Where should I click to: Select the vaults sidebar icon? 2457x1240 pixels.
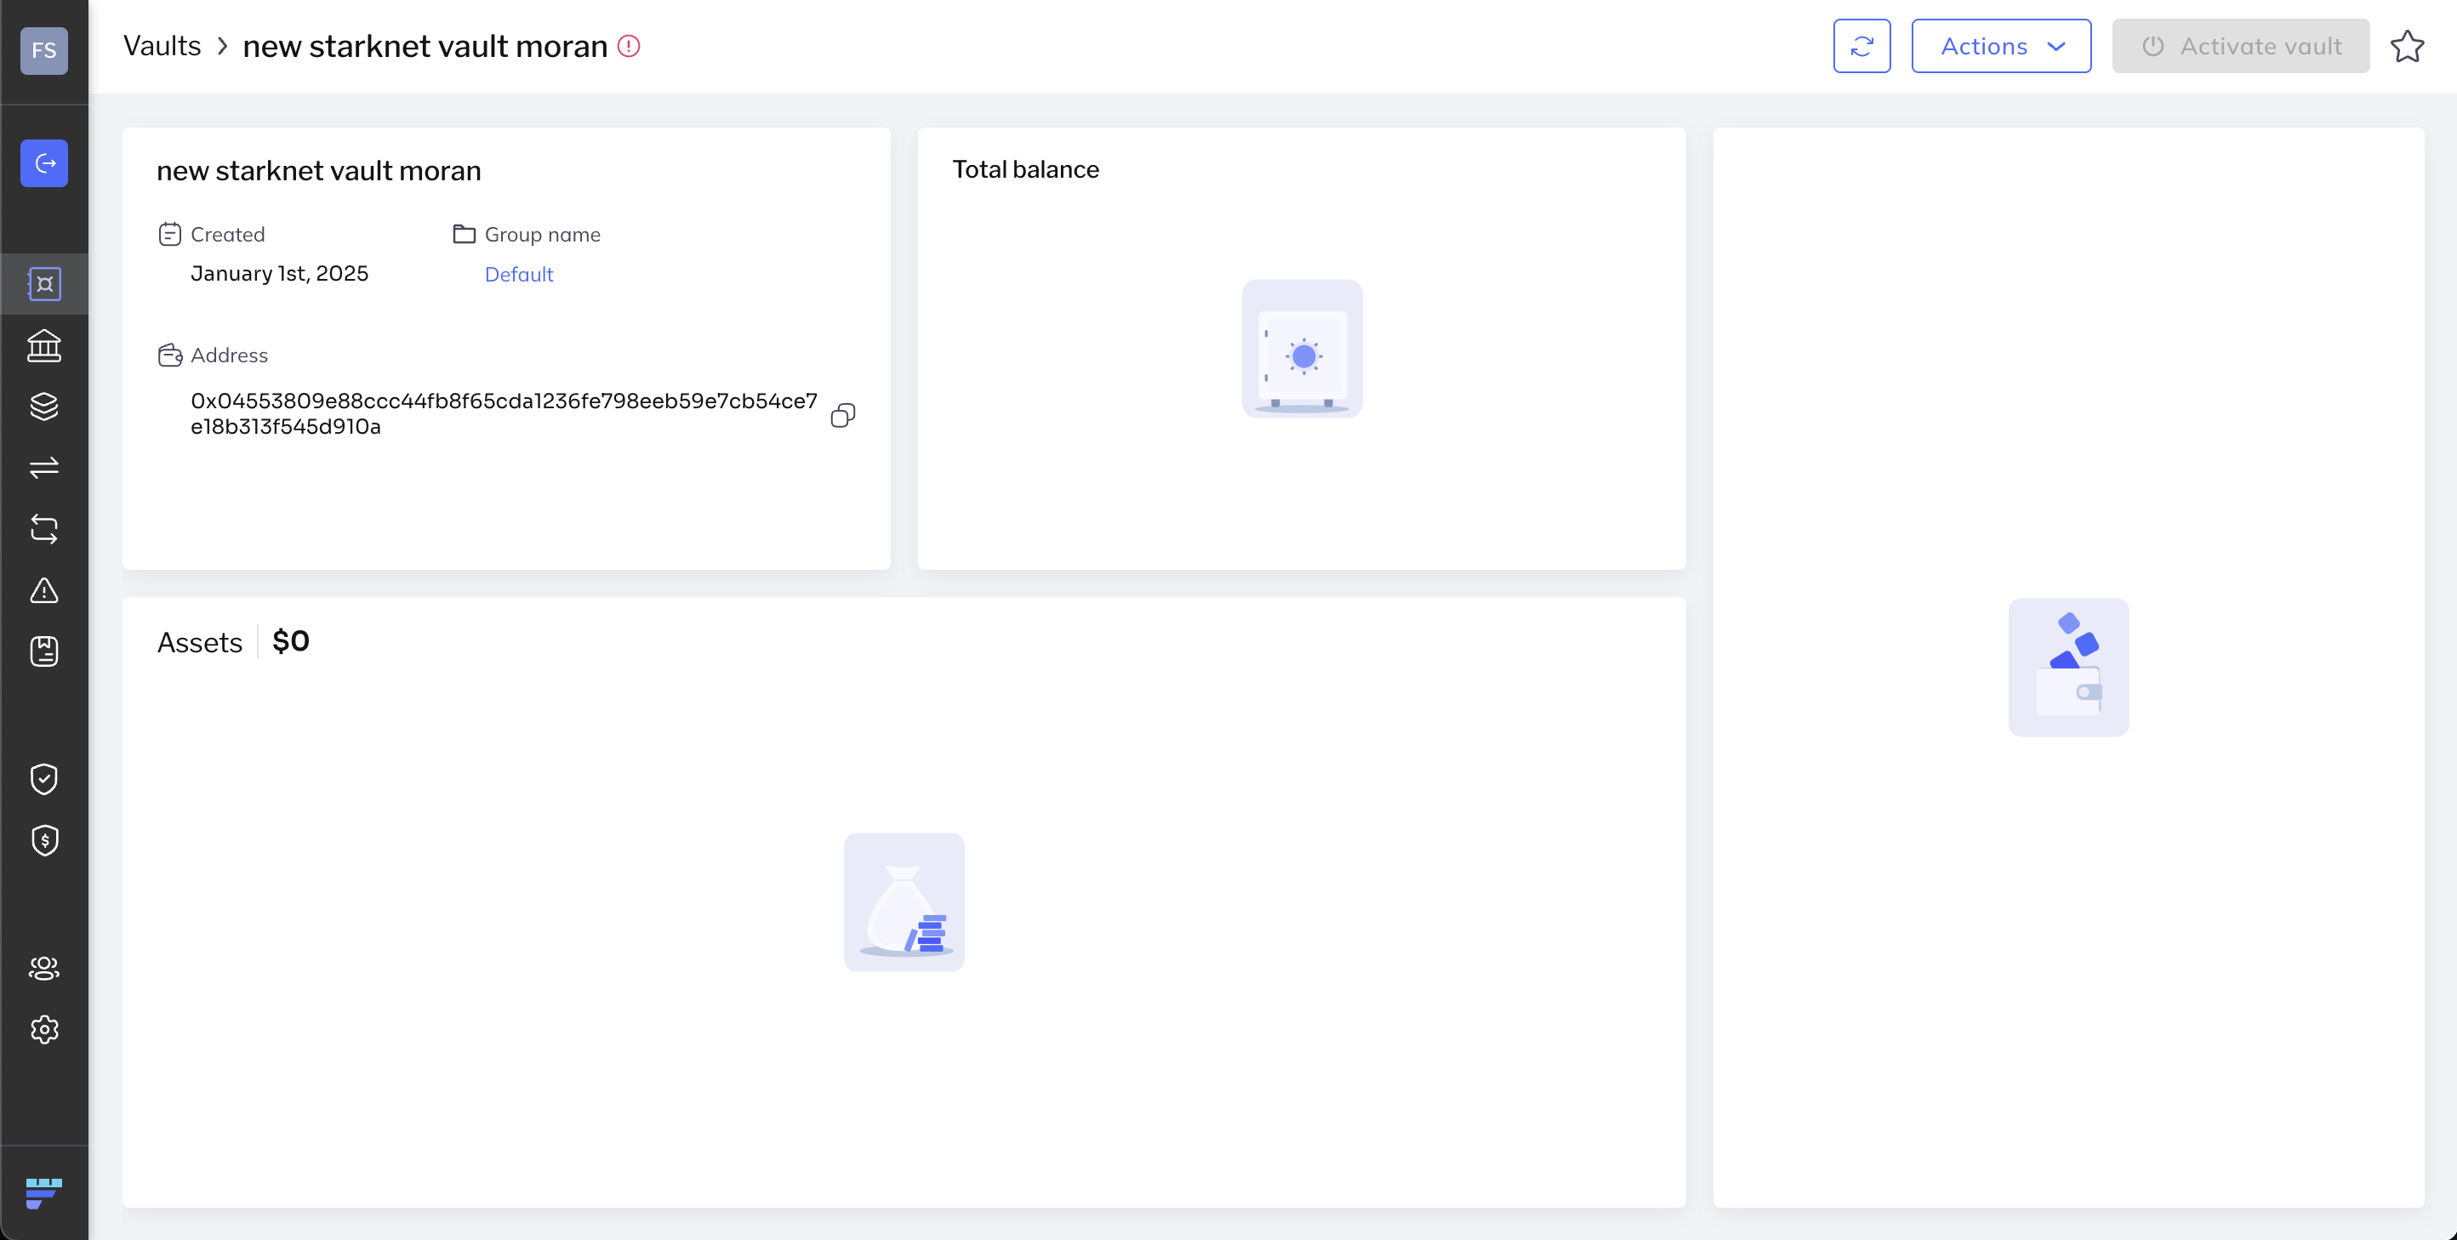pyautogui.click(x=44, y=284)
